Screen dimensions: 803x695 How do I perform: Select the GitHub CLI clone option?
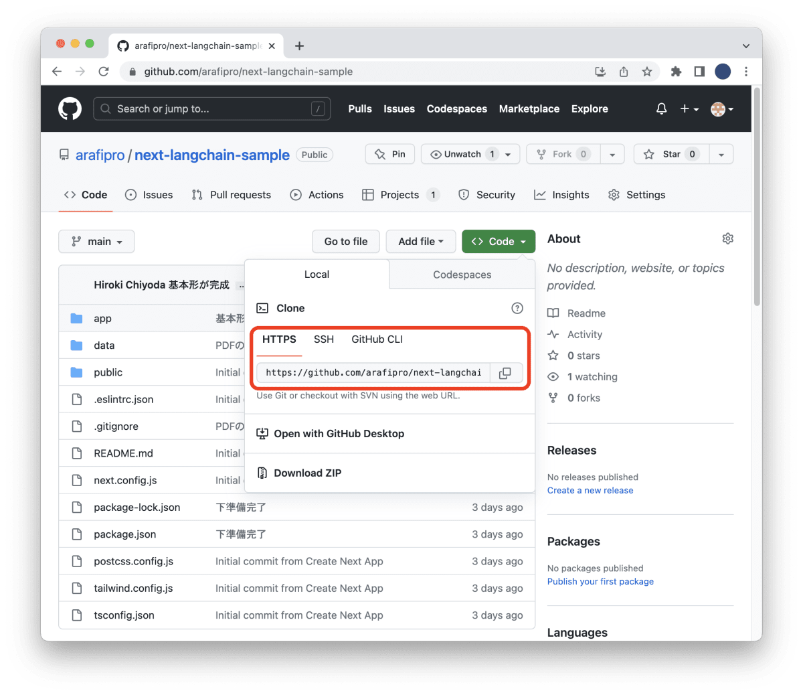[x=377, y=339]
